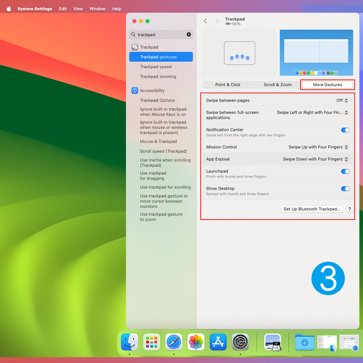Disable the Notification Center gesture toggle
Screen dimensions: 363x363
[x=345, y=130]
